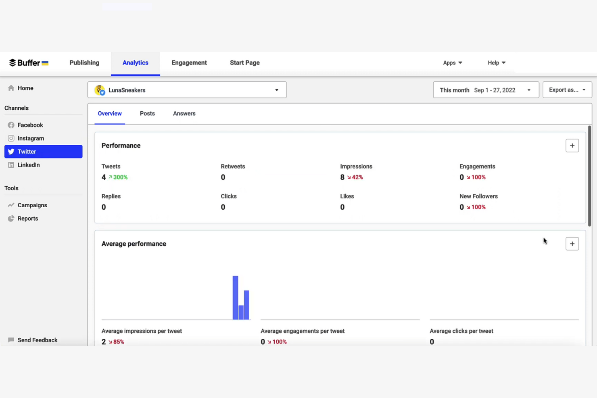
Task: Select the Twitter channel
Action: (x=27, y=151)
